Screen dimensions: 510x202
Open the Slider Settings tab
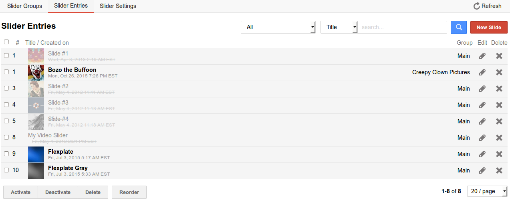(118, 6)
